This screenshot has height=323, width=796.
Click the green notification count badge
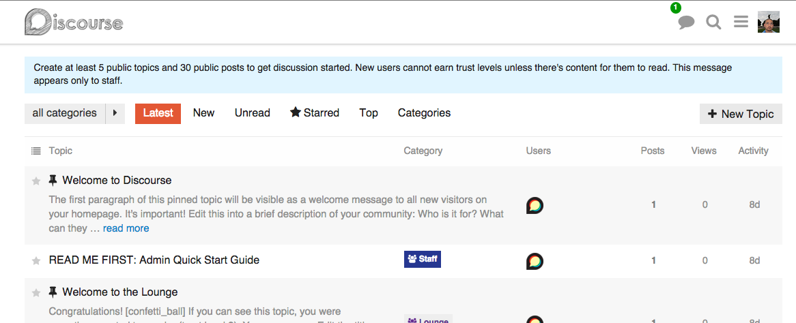click(x=675, y=7)
